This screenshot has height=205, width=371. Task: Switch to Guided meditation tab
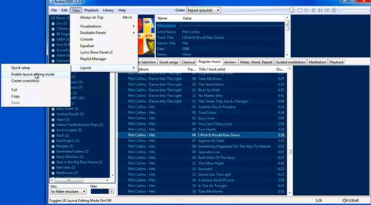291,62
